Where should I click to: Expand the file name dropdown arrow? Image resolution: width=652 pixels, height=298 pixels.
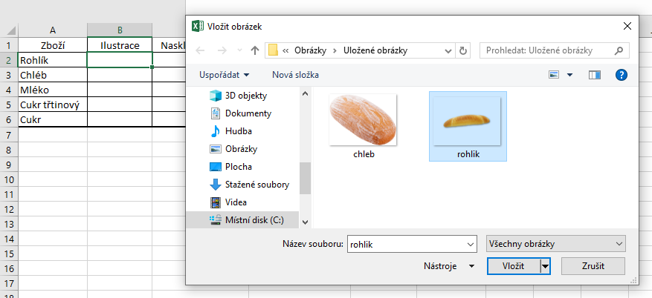[471, 244]
